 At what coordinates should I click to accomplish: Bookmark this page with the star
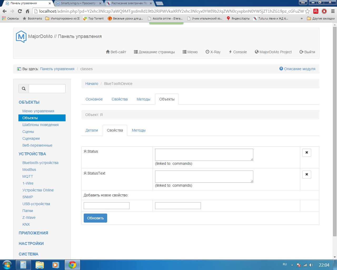click(307, 11)
